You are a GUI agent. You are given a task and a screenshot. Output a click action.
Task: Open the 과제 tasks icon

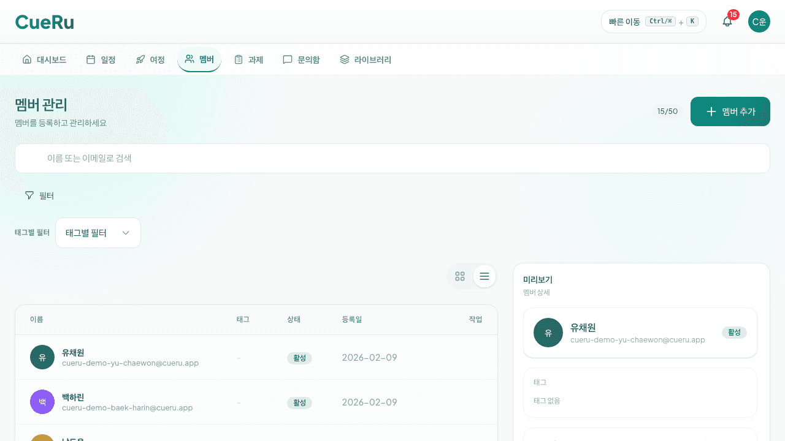(x=239, y=59)
